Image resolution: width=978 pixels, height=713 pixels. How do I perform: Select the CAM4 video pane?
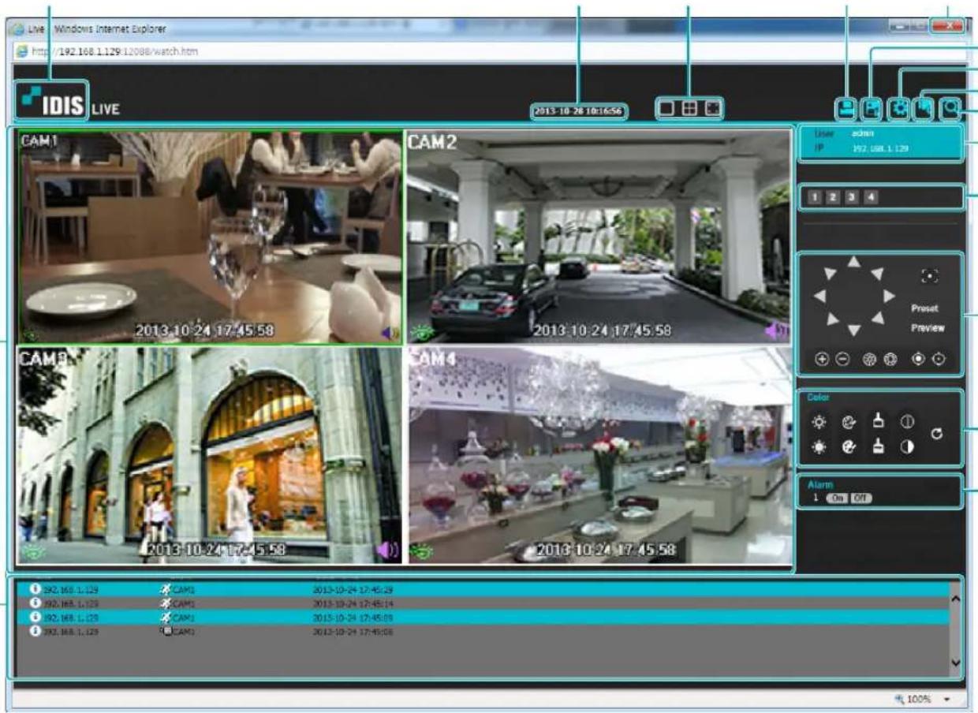(599, 455)
